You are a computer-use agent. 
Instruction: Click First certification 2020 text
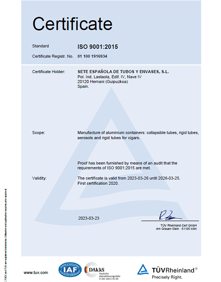click(98, 183)
